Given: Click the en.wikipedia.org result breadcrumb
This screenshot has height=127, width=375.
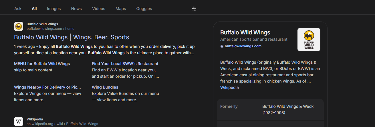Looking at the screenshot, I should (62, 124).
